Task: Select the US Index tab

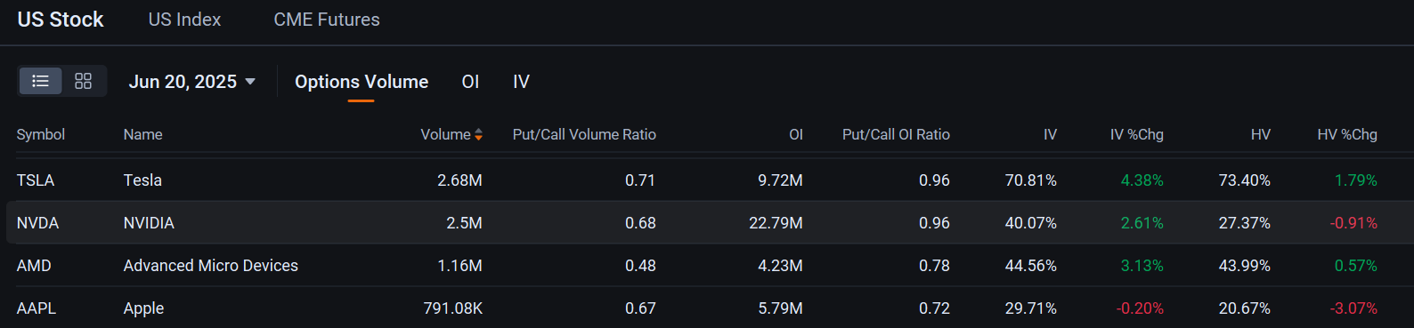Action: pos(184,20)
